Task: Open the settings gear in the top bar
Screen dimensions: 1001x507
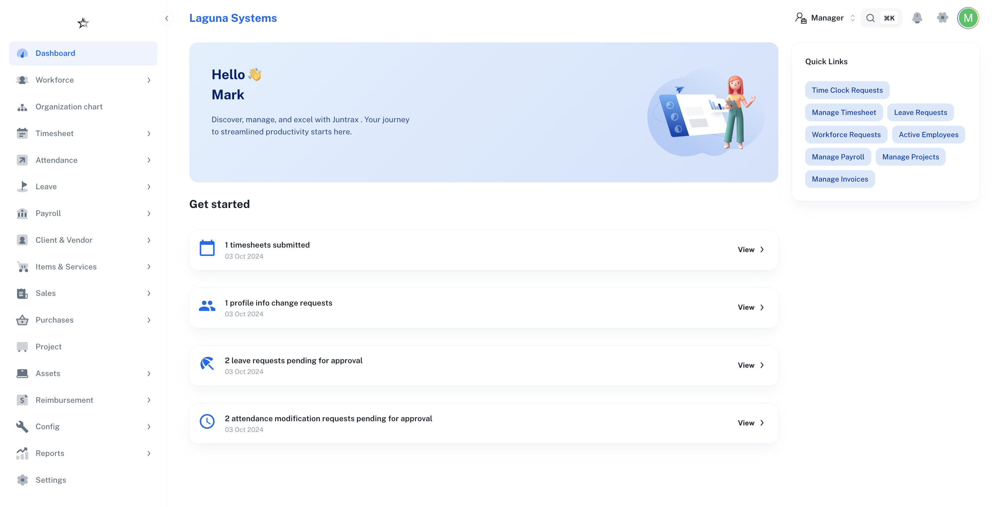Action: 942,18
